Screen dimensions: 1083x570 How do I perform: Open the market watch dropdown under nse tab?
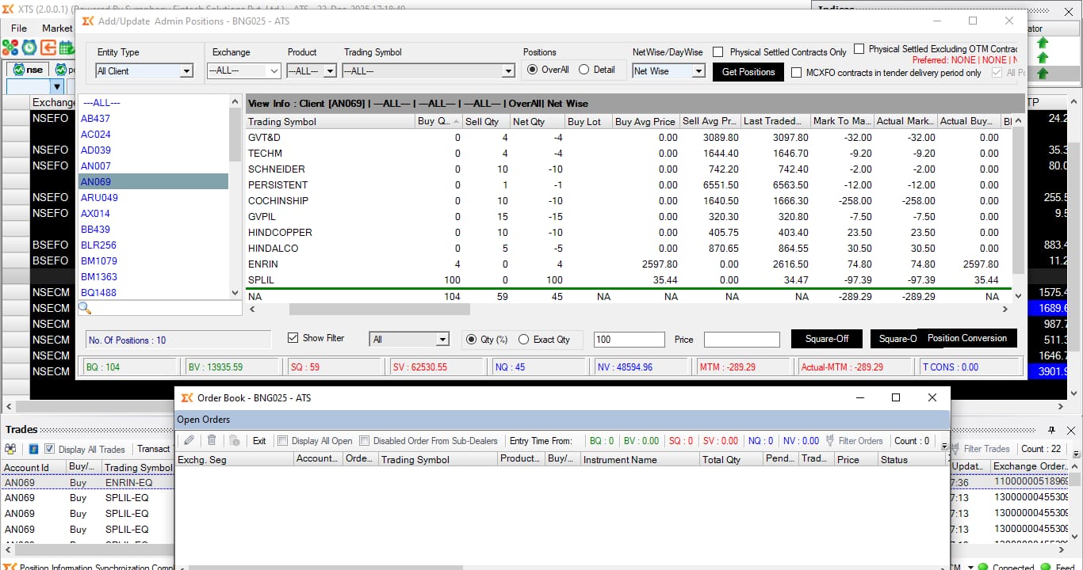click(57, 86)
